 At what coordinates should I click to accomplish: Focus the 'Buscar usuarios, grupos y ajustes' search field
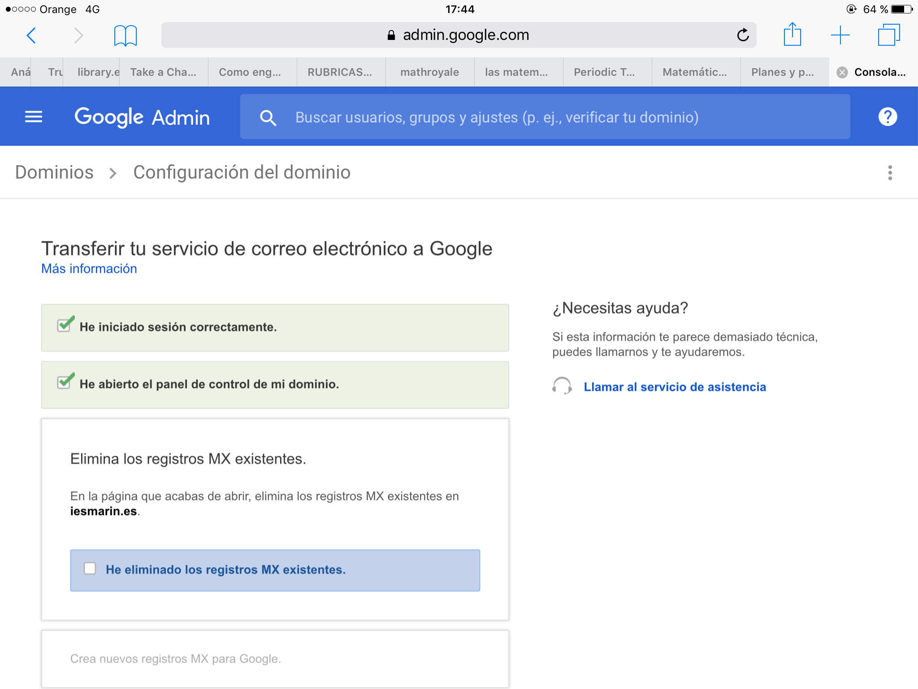click(x=497, y=117)
